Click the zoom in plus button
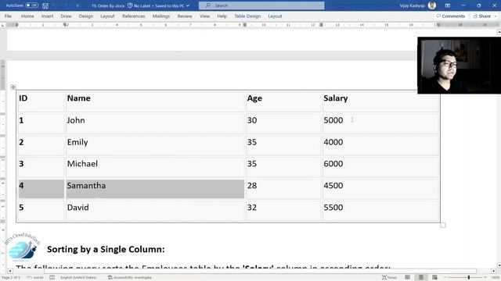501x281 pixels. 485,278
